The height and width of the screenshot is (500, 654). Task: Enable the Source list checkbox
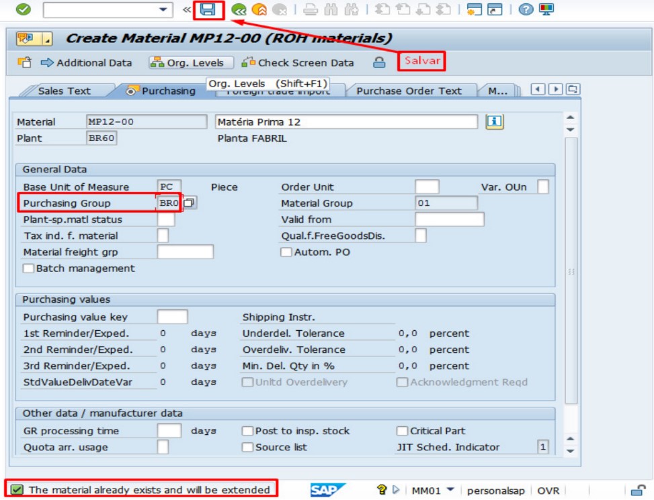tap(247, 447)
